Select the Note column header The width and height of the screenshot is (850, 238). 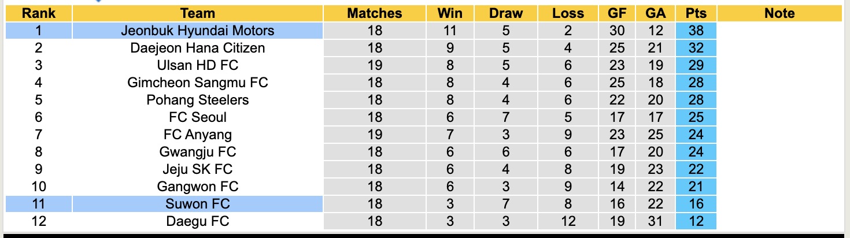coord(779,13)
